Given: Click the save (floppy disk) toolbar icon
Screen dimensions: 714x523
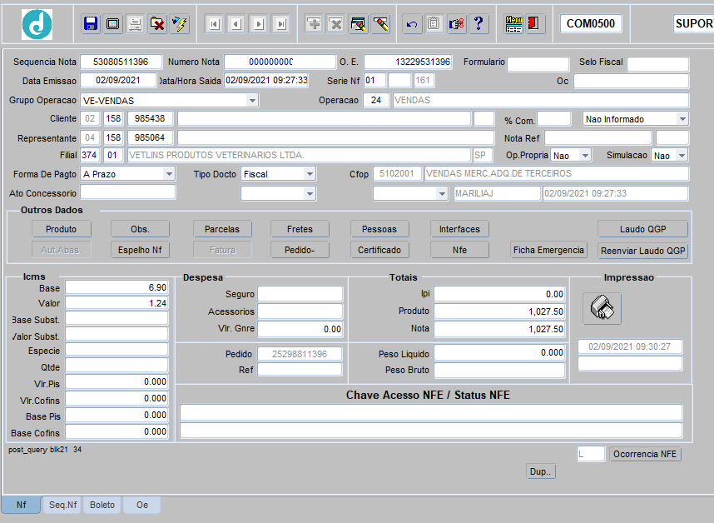Looking at the screenshot, I should (91, 23).
